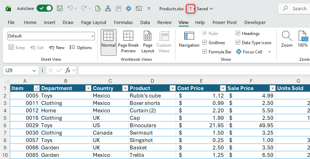Click the refresh document icon in Quick Access Toolbar

click(x=98, y=8)
